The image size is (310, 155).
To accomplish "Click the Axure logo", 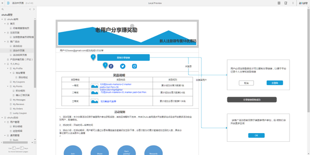I will [303, 3].
